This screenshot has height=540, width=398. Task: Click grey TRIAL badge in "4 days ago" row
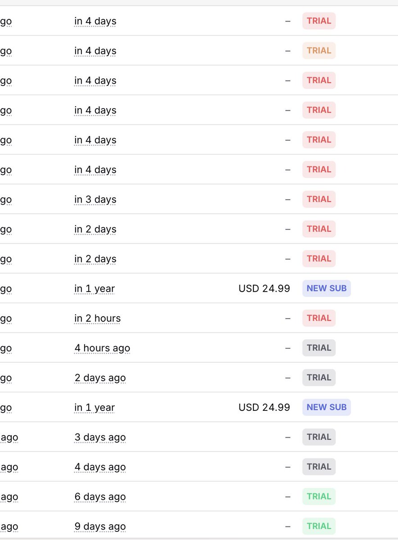[x=319, y=467]
